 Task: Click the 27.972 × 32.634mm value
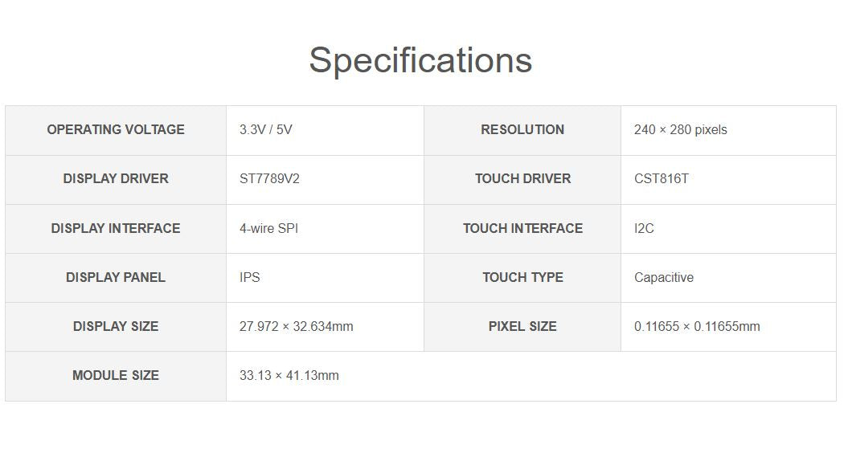296,326
